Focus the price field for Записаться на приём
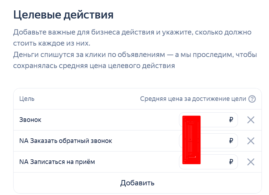The height and width of the screenshot is (195, 269). click(208, 162)
